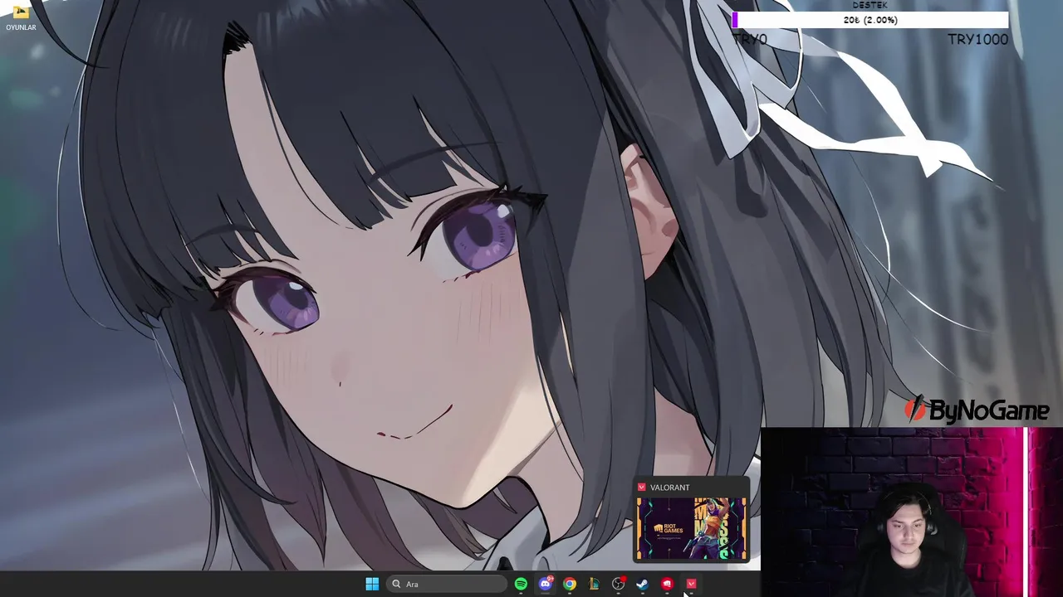Launch Google Chrome from the taskbar

tap(570, 584)
